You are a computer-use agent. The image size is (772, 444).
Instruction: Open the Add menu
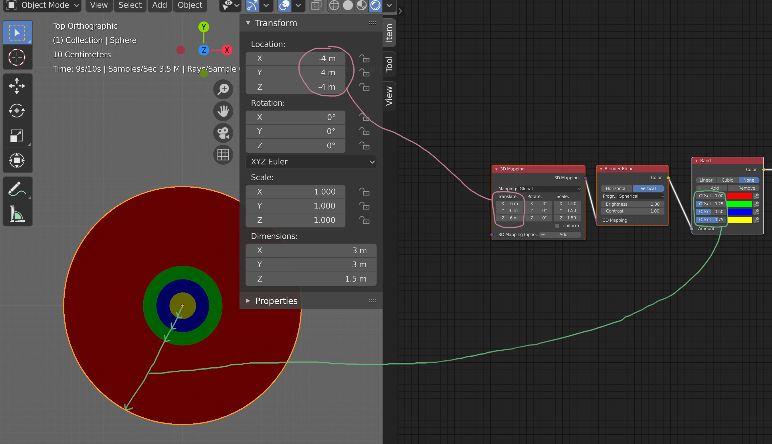[159, 5]
